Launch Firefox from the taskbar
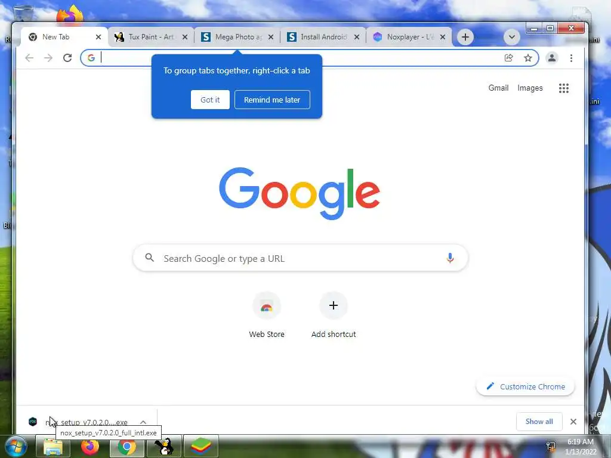This screenshot has width=611, height=458. click(90, 447)
